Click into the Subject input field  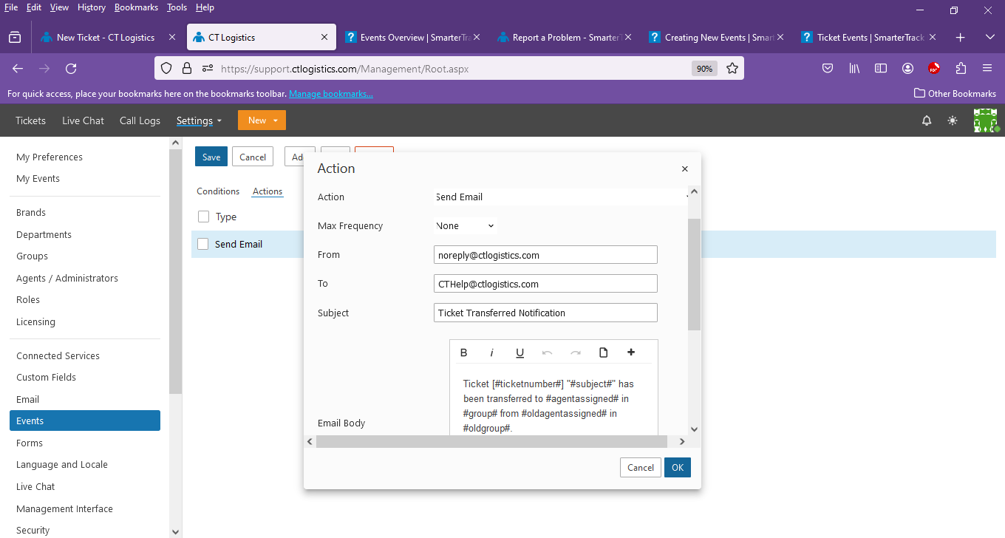(x=545, y=313)
